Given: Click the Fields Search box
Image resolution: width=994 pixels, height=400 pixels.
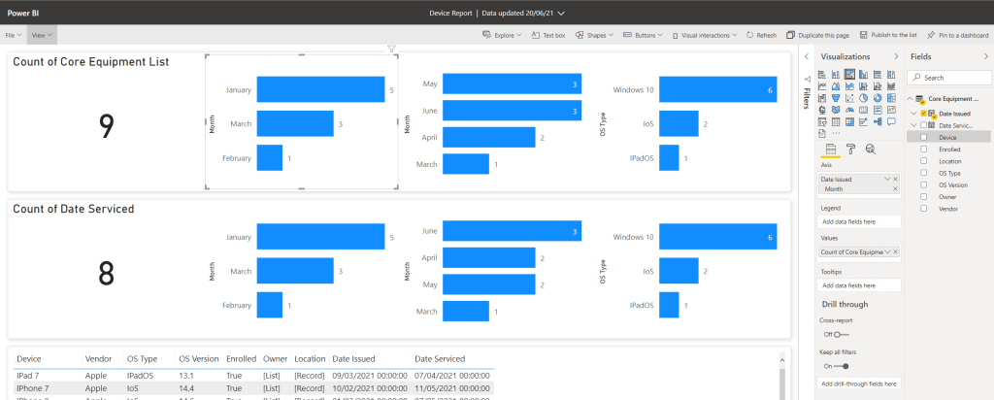Looking at the screenshot, I should (951, 77).
